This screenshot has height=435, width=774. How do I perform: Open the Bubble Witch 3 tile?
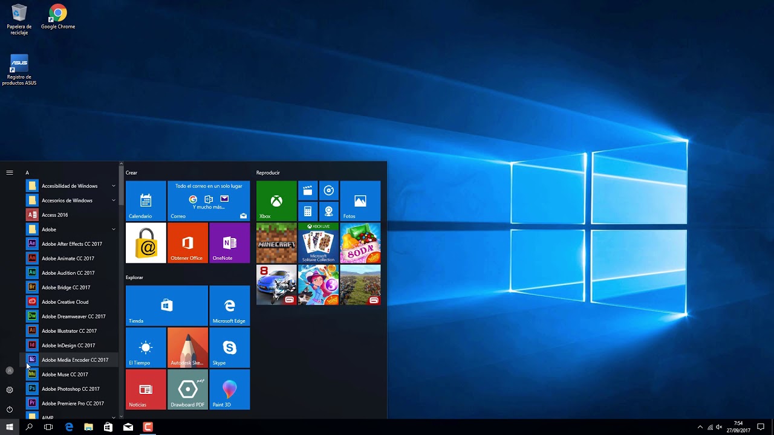pos(318,285)
